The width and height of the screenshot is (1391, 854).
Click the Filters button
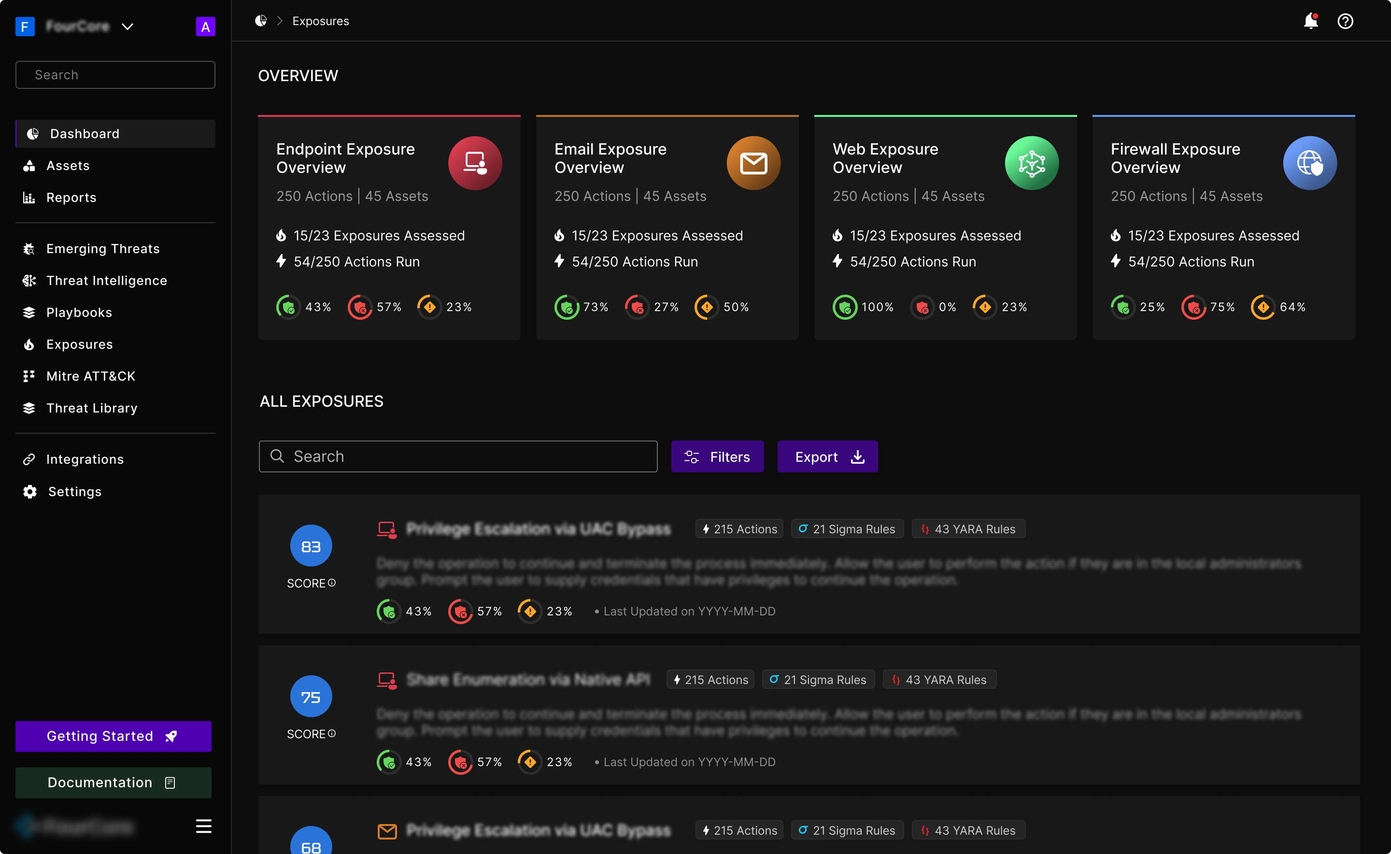[x=717, y=456]
